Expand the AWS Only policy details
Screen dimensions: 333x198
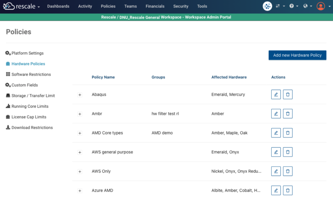pyautogui.click(x=80, y=172)
